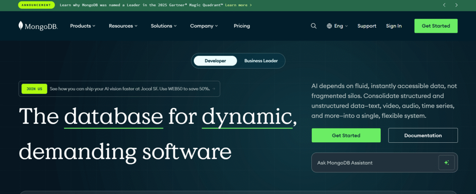Screen dimensions: 476x194
Task: Switch to Business Leader view
Action: [x=261, y=61]
